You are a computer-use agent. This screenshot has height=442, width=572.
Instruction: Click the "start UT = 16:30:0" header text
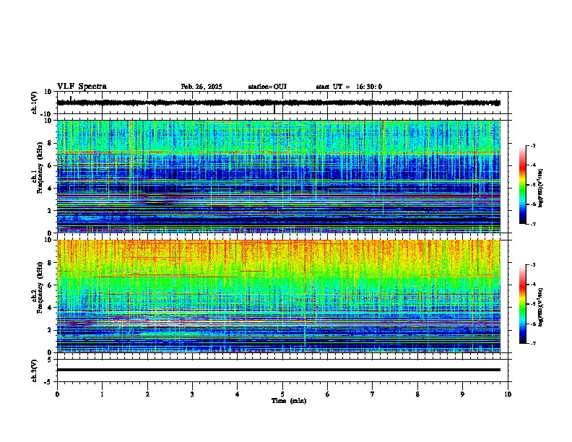[349, 87]
